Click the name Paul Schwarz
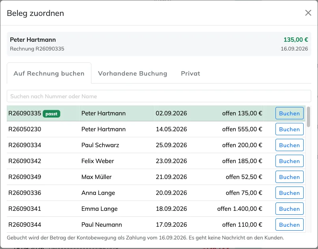This screenshot has width=318, height=249. pyautogui.click(x=100, y=145)
